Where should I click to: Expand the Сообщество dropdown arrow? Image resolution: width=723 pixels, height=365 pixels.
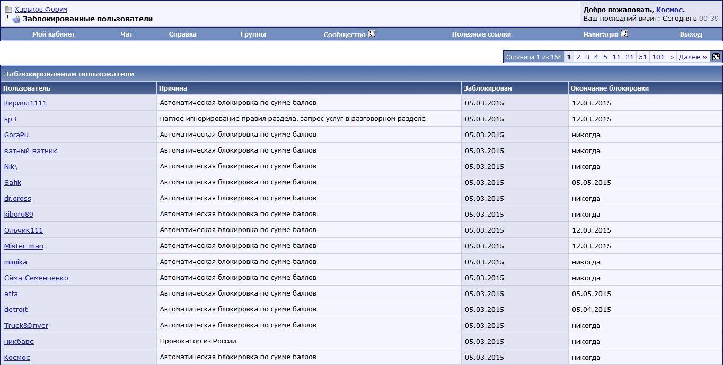(372, 34)
